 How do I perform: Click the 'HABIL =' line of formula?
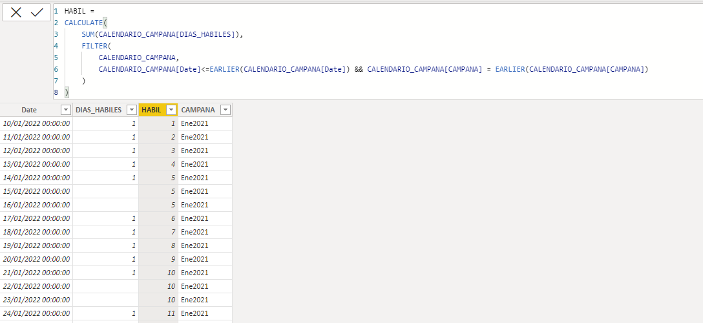click(79, 11)
